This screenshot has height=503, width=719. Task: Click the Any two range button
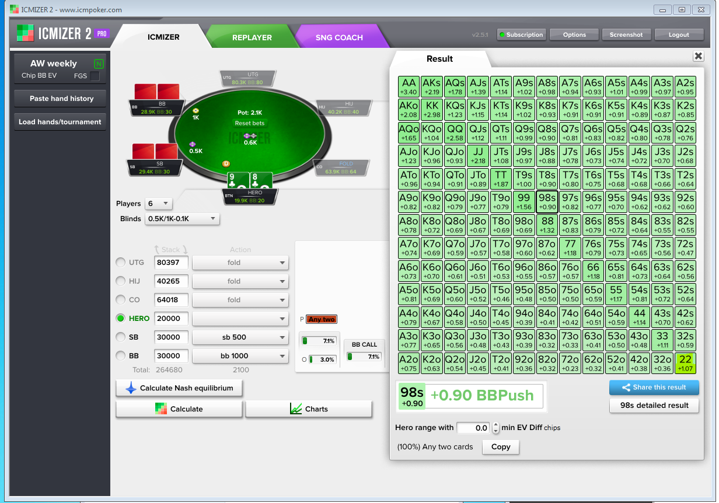322,319
